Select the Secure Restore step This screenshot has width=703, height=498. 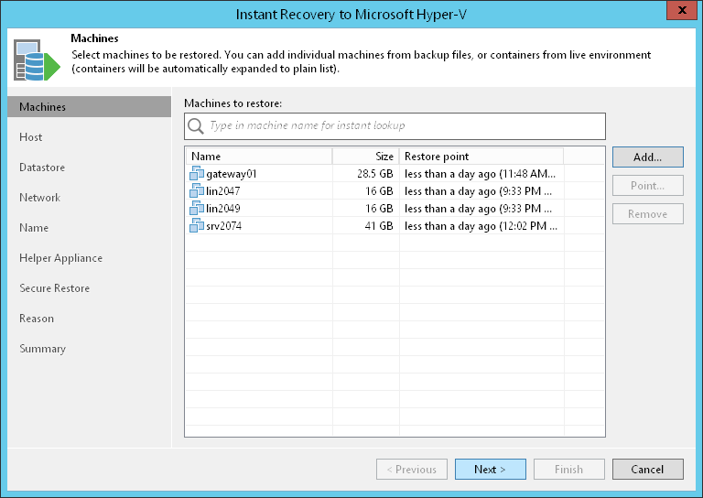pos(55,288)
